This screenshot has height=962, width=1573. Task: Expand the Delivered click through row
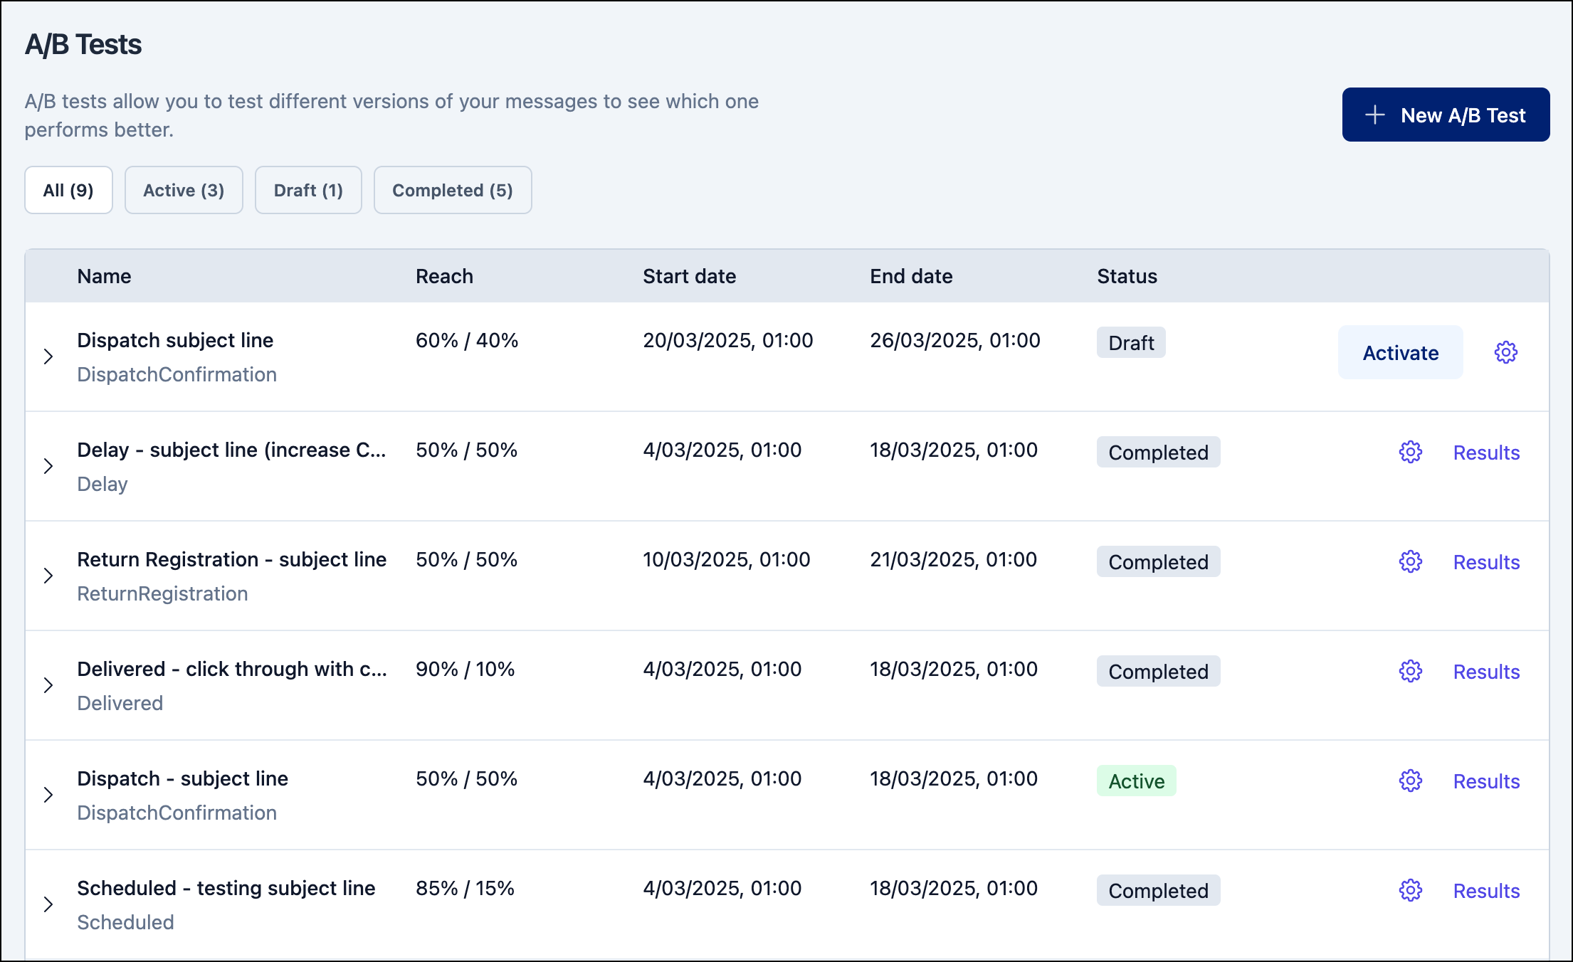tap(48, 685)
